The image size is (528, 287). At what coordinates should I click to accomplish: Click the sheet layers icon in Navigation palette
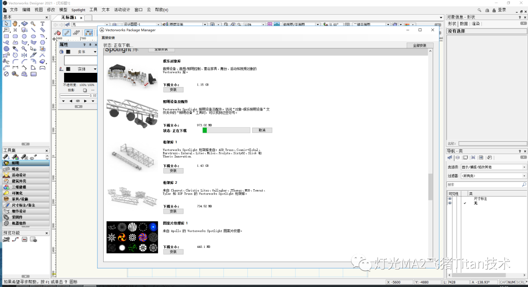(466, 157)
